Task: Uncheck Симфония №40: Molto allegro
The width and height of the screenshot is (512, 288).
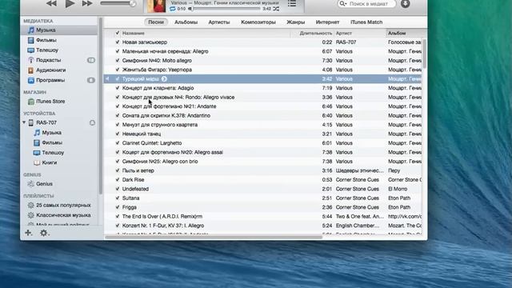Action: [118, 61]
